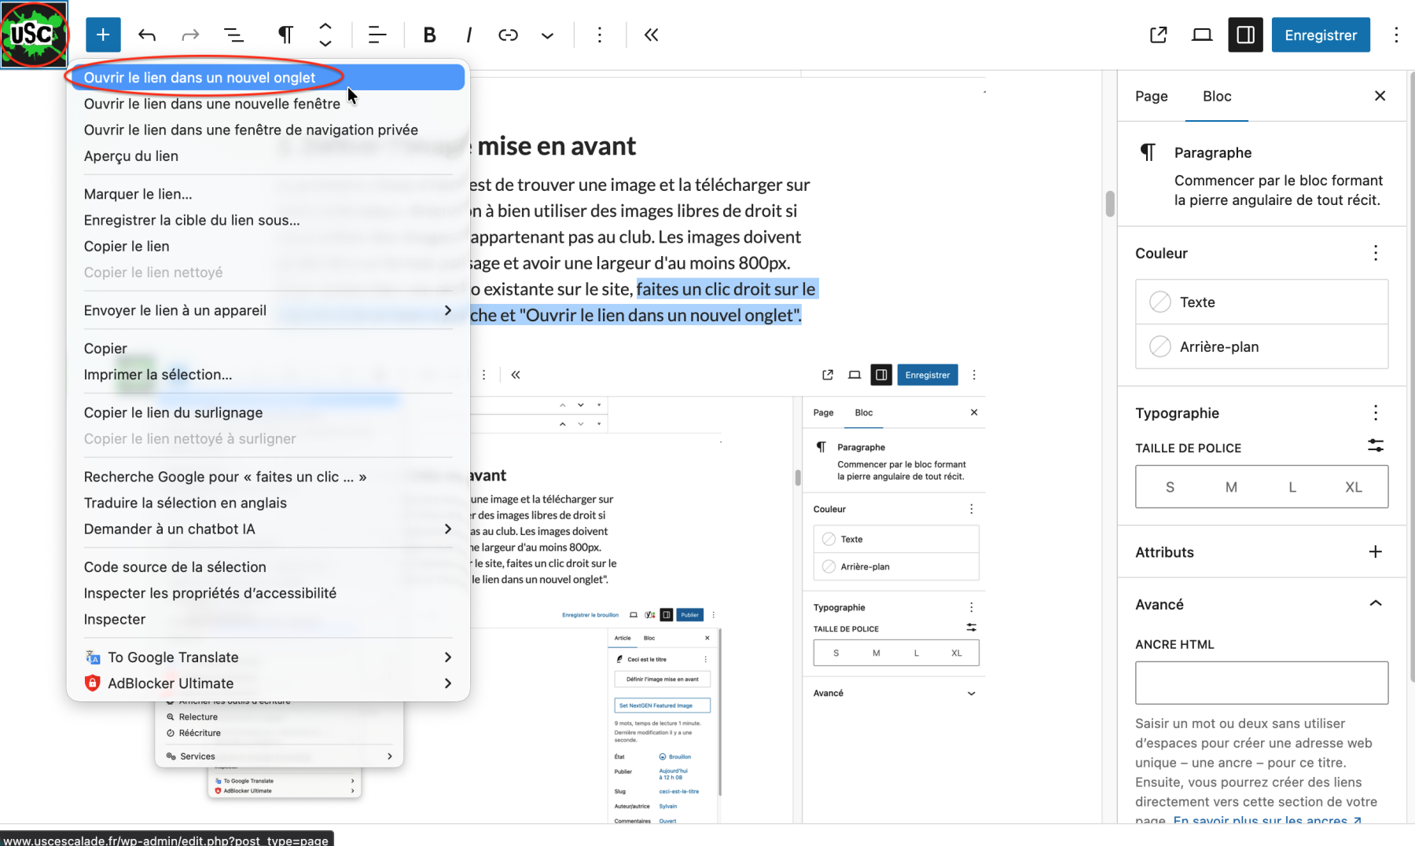
Task: Select font size XL
Action: click(x=1353, y=487)
